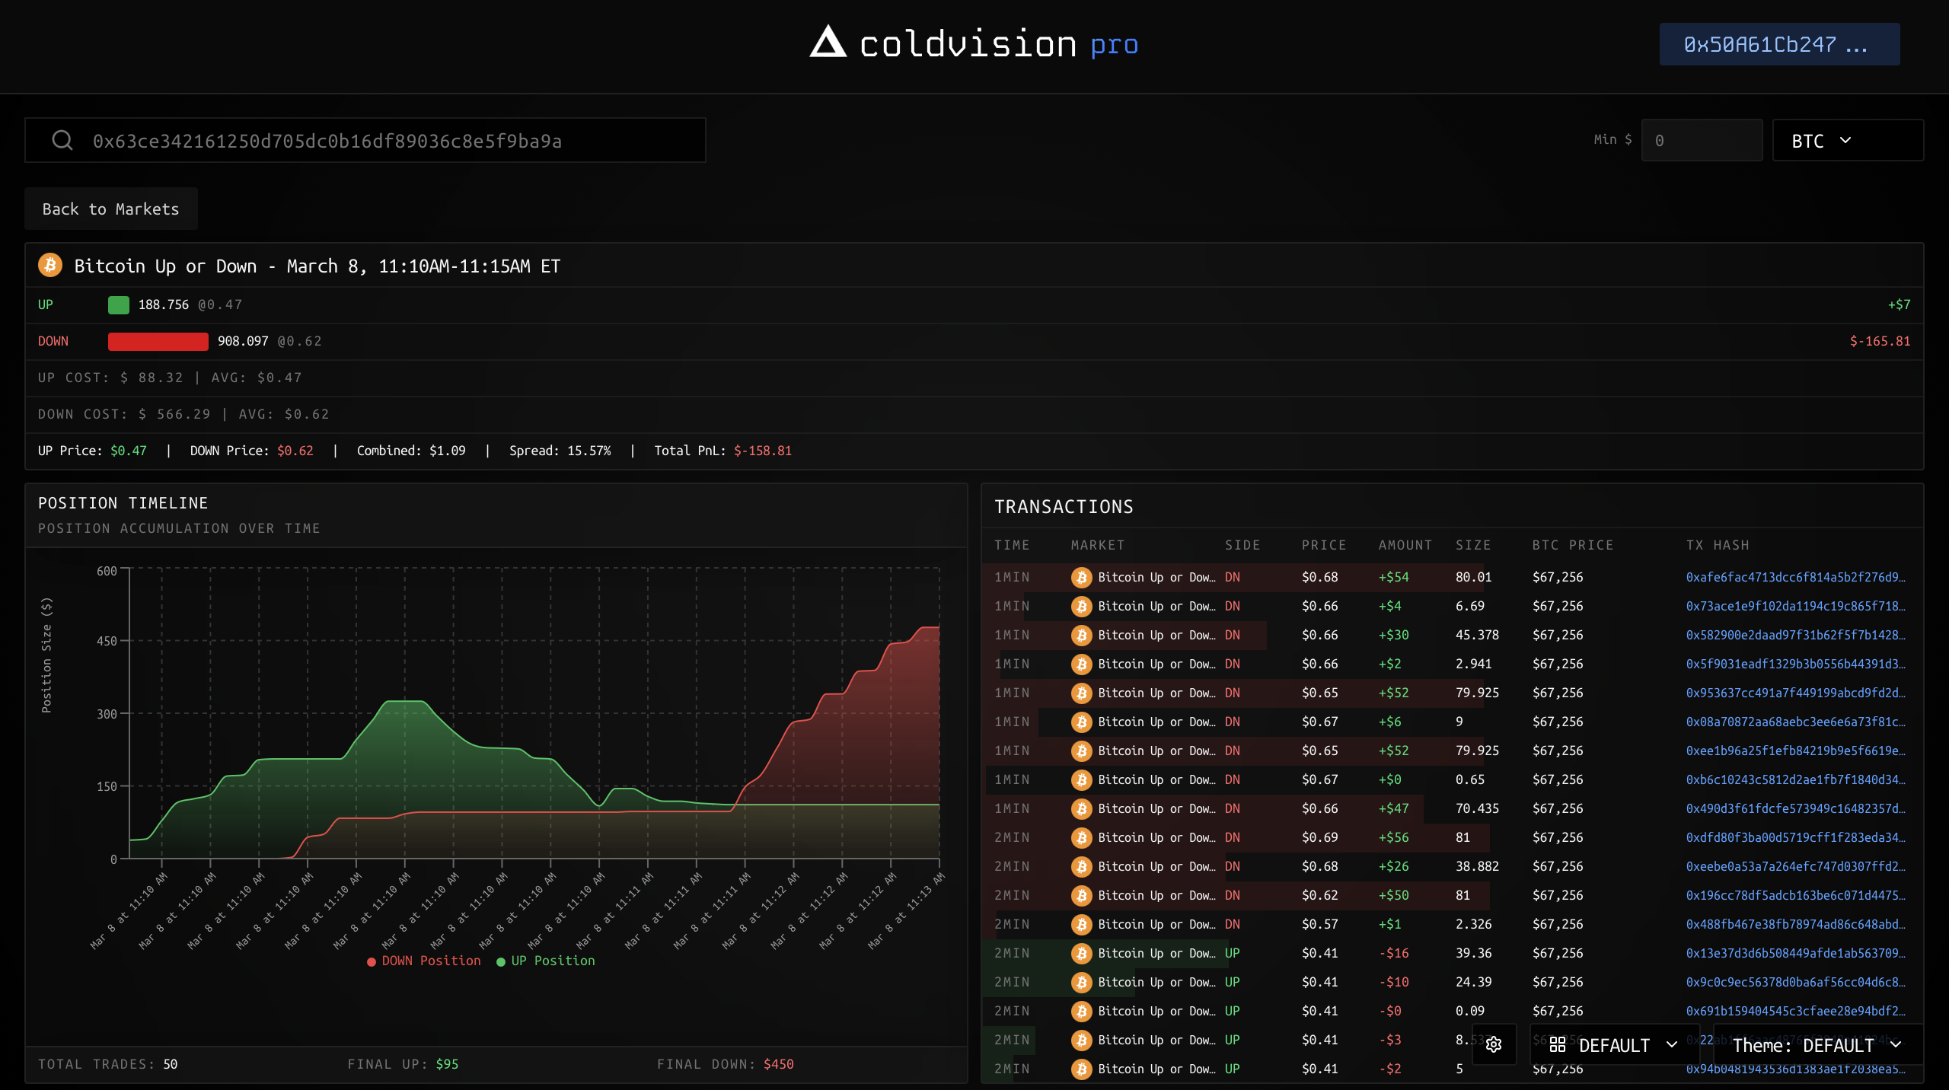Click the wallet address 0x50A61Cb247 button
Image resolution: width=1949 pixels, height=1090 pixels.
pyautogui.click(x=1778, y=44)
